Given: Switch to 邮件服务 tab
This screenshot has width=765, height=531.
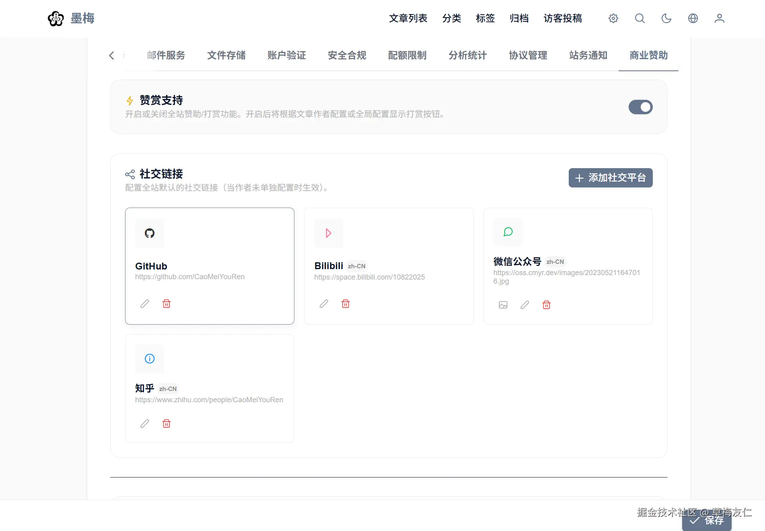Looking at the screenshot, I should 166,55.
